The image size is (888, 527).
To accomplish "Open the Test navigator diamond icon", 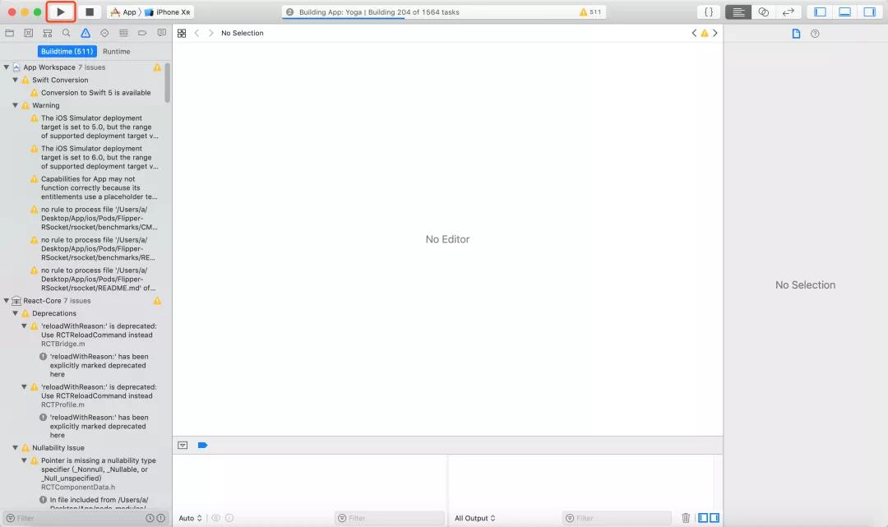I will (x=104, y=33).
